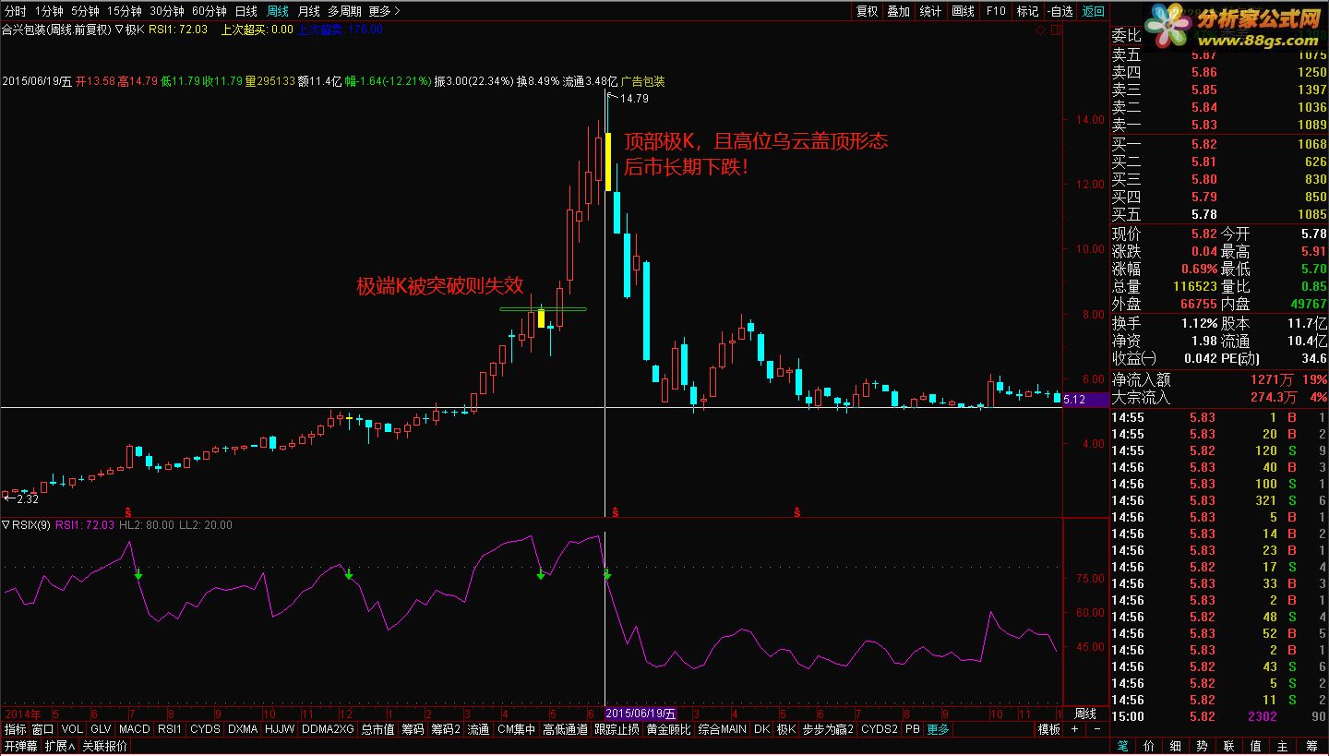
Task: Select the 周线 weekly chart tab
Action: 278,11
